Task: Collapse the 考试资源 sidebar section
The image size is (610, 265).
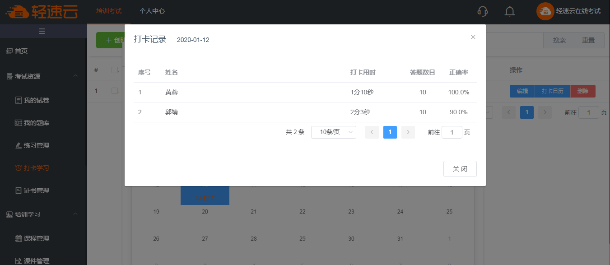Action: tap(75, 76)
